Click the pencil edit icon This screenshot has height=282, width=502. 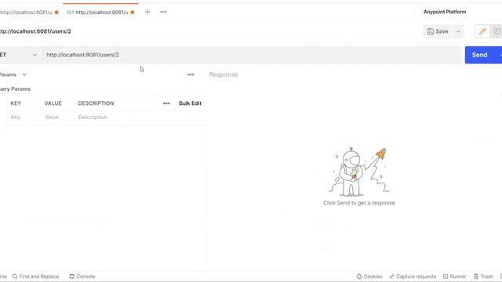(x=482, y=31)
